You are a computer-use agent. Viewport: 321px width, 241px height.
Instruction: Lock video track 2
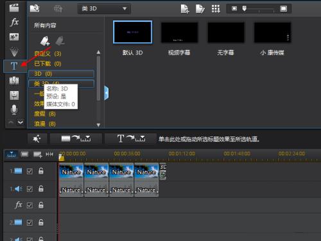41,222
